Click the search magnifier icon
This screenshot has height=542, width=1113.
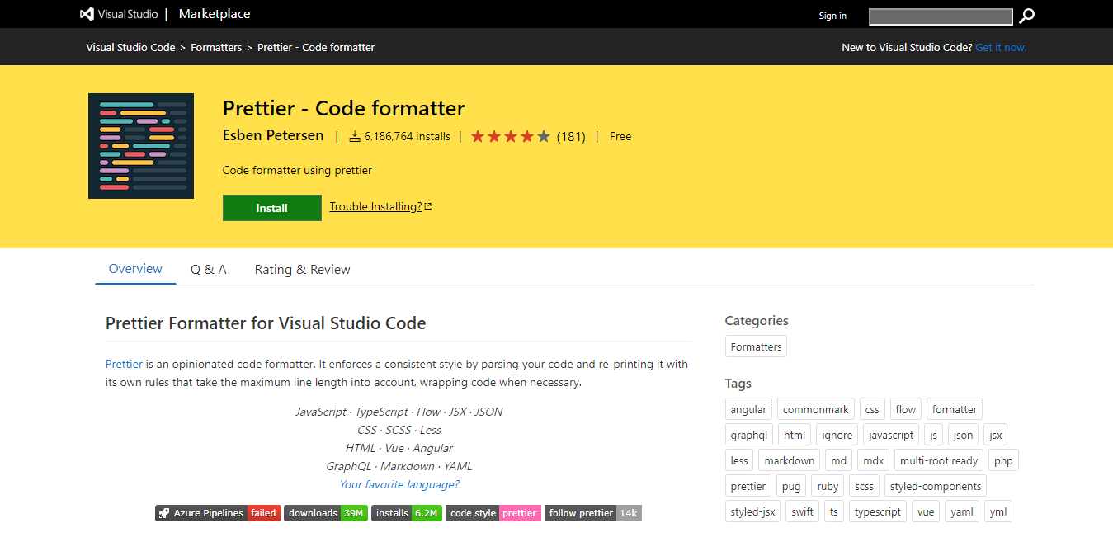click(x=1026, y=16)
